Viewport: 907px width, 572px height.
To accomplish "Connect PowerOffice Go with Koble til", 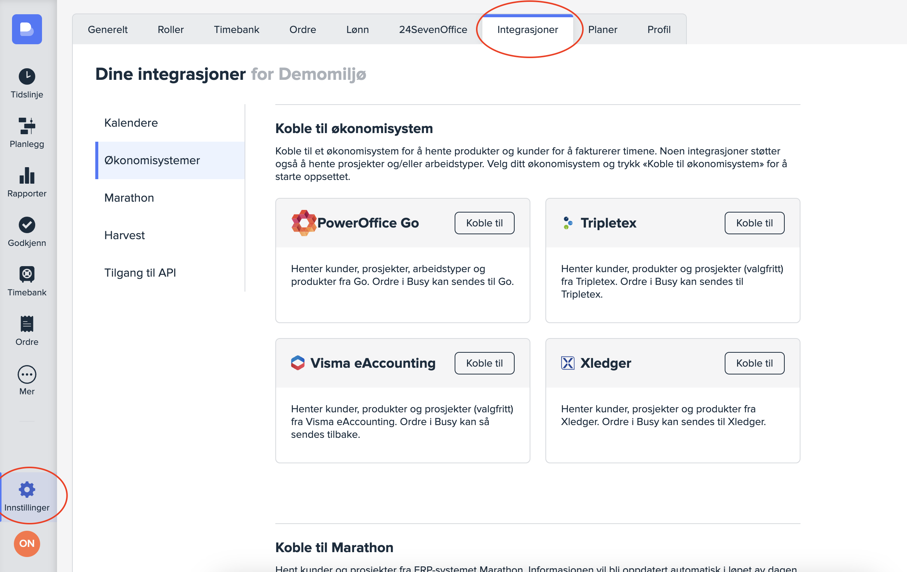I will pyautogui.click(x=484, y=223).
